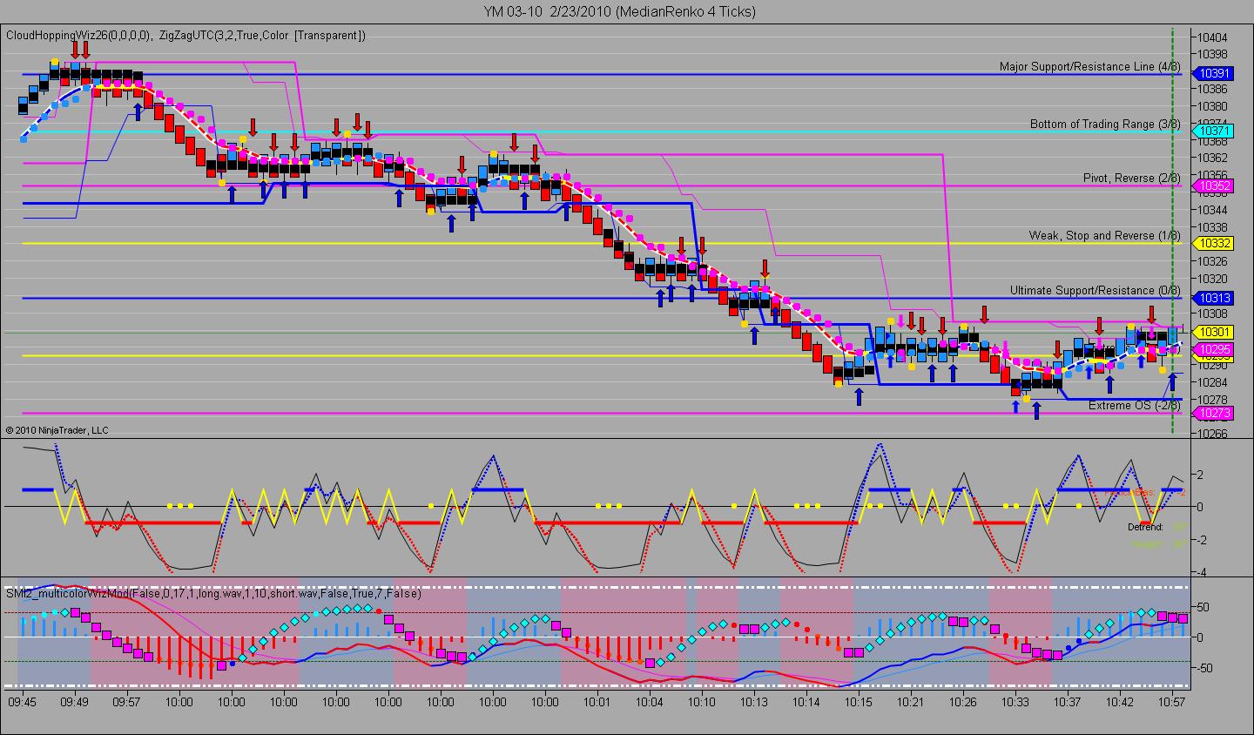Click the 09:57 time axis label

click(126, 700)
